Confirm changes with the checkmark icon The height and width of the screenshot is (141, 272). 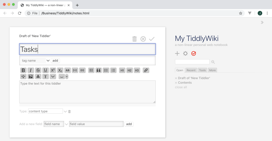(x=152, y=39)
